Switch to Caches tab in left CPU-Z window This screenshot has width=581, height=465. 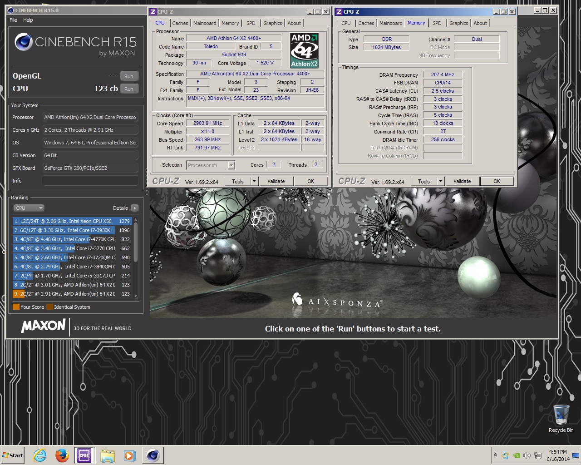(x=180, y=23)
